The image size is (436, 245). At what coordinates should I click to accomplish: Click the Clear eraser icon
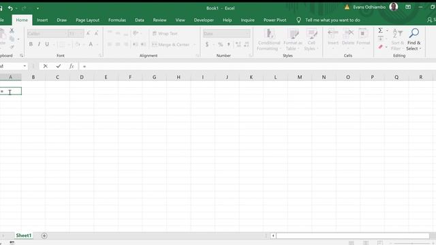(380, 47)
